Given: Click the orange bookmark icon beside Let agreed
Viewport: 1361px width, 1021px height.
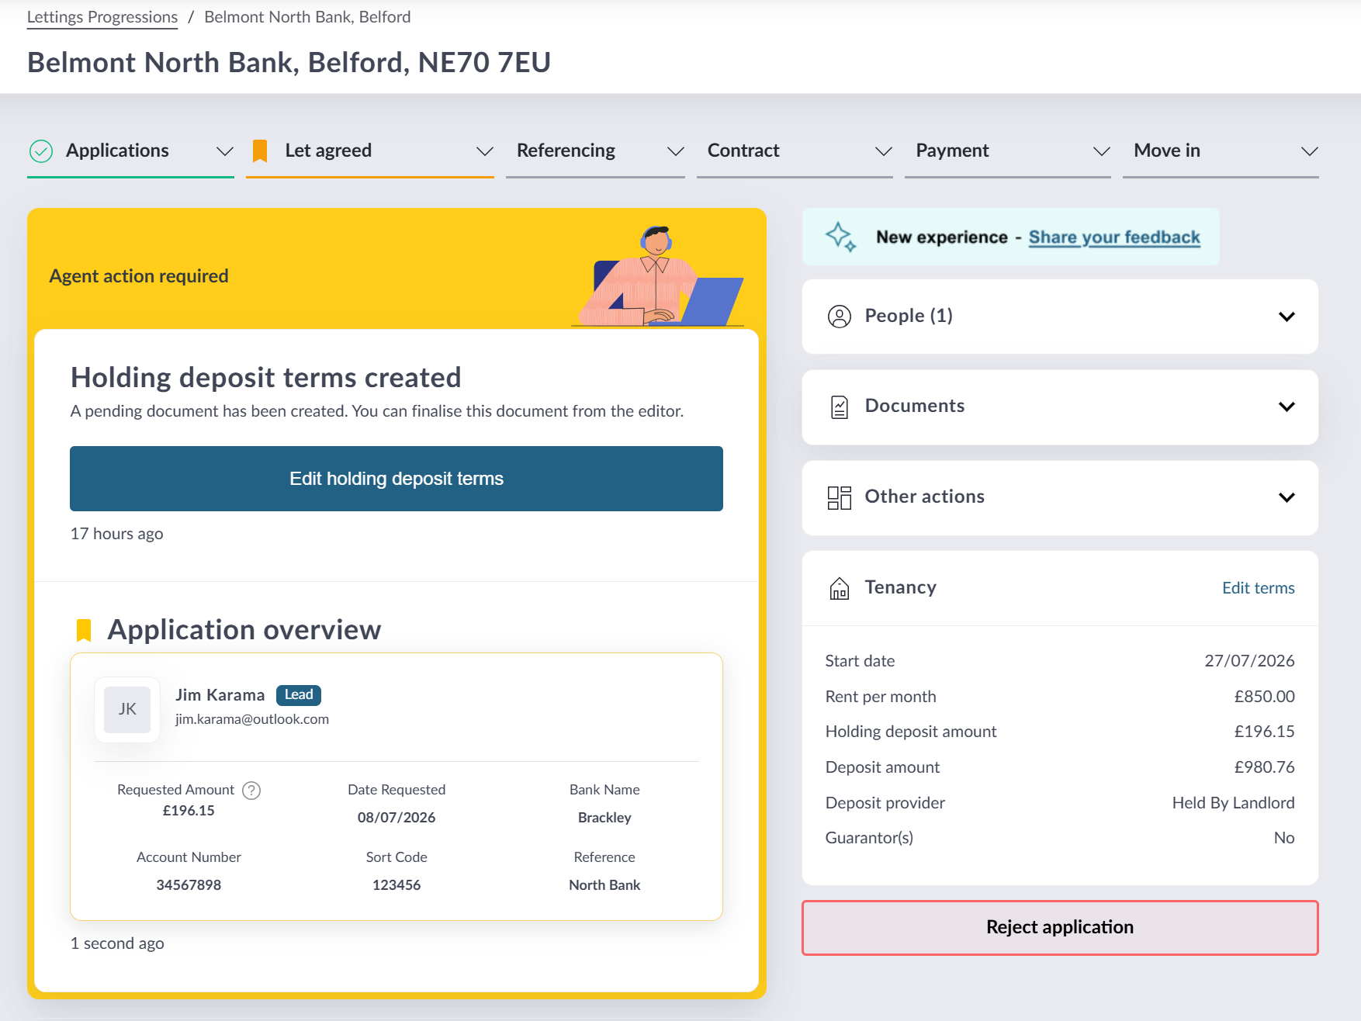Looking at the screenshot, I should click(260, 151).
